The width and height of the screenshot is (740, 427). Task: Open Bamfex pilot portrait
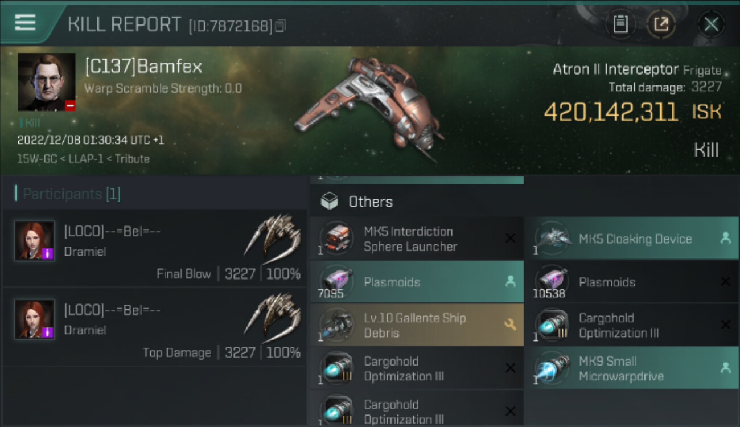[x=47, y=82]
